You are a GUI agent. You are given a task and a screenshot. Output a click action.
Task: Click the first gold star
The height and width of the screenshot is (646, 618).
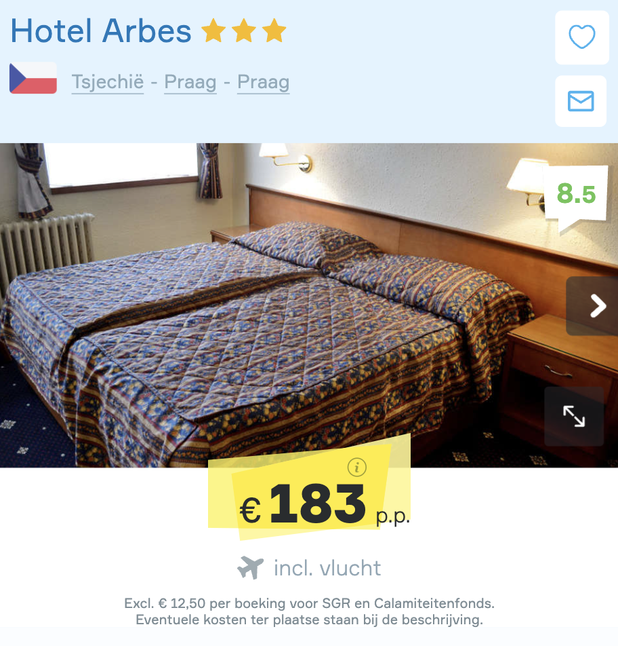tap(213, 31)
